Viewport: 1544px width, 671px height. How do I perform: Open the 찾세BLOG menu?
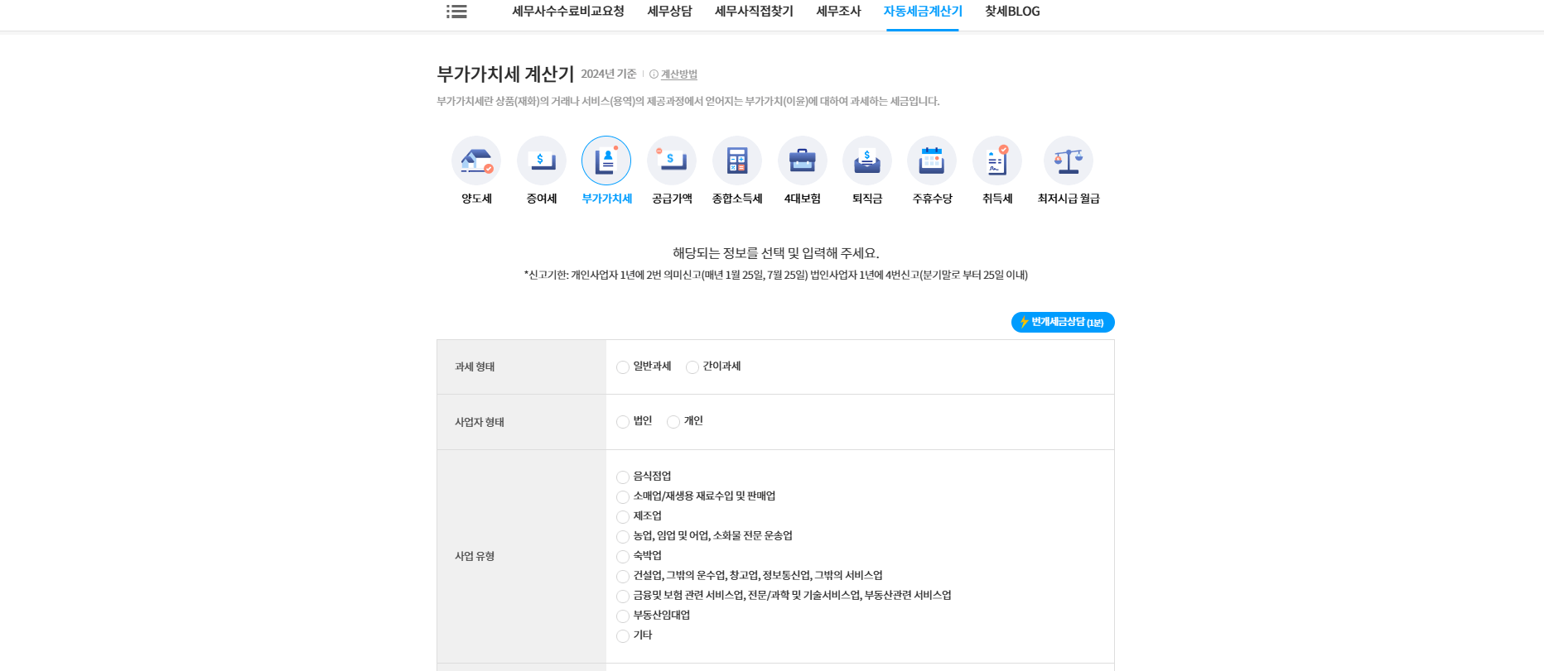1012,12
